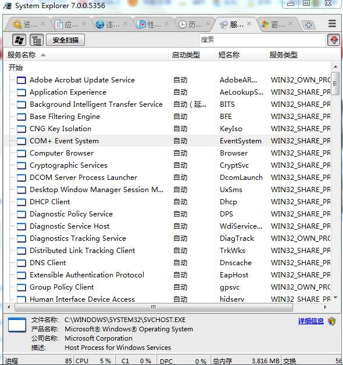Click the Computer Browser service icon
Image resolution: width=343 pixels, height=365 pixels.
click(x=21, y=153)
